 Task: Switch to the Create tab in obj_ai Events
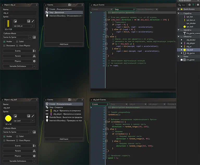95,9
